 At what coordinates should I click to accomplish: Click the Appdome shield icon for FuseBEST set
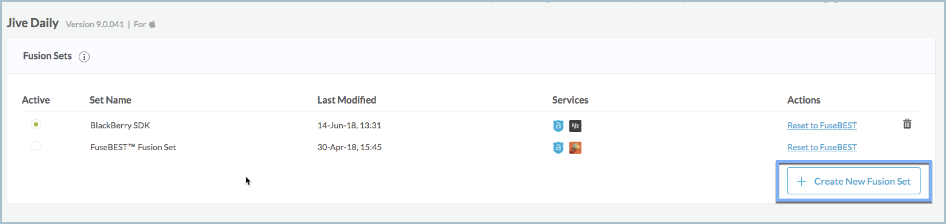[x=558, y=147]
